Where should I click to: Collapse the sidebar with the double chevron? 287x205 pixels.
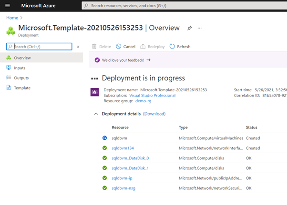click(78, 47)
